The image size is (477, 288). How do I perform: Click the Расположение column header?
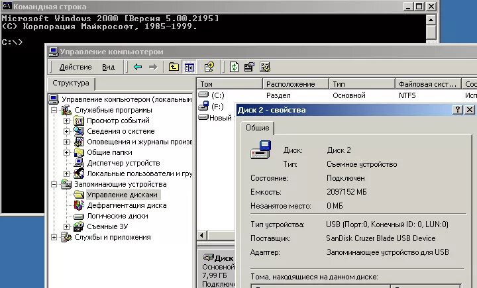tap(295, 84)
